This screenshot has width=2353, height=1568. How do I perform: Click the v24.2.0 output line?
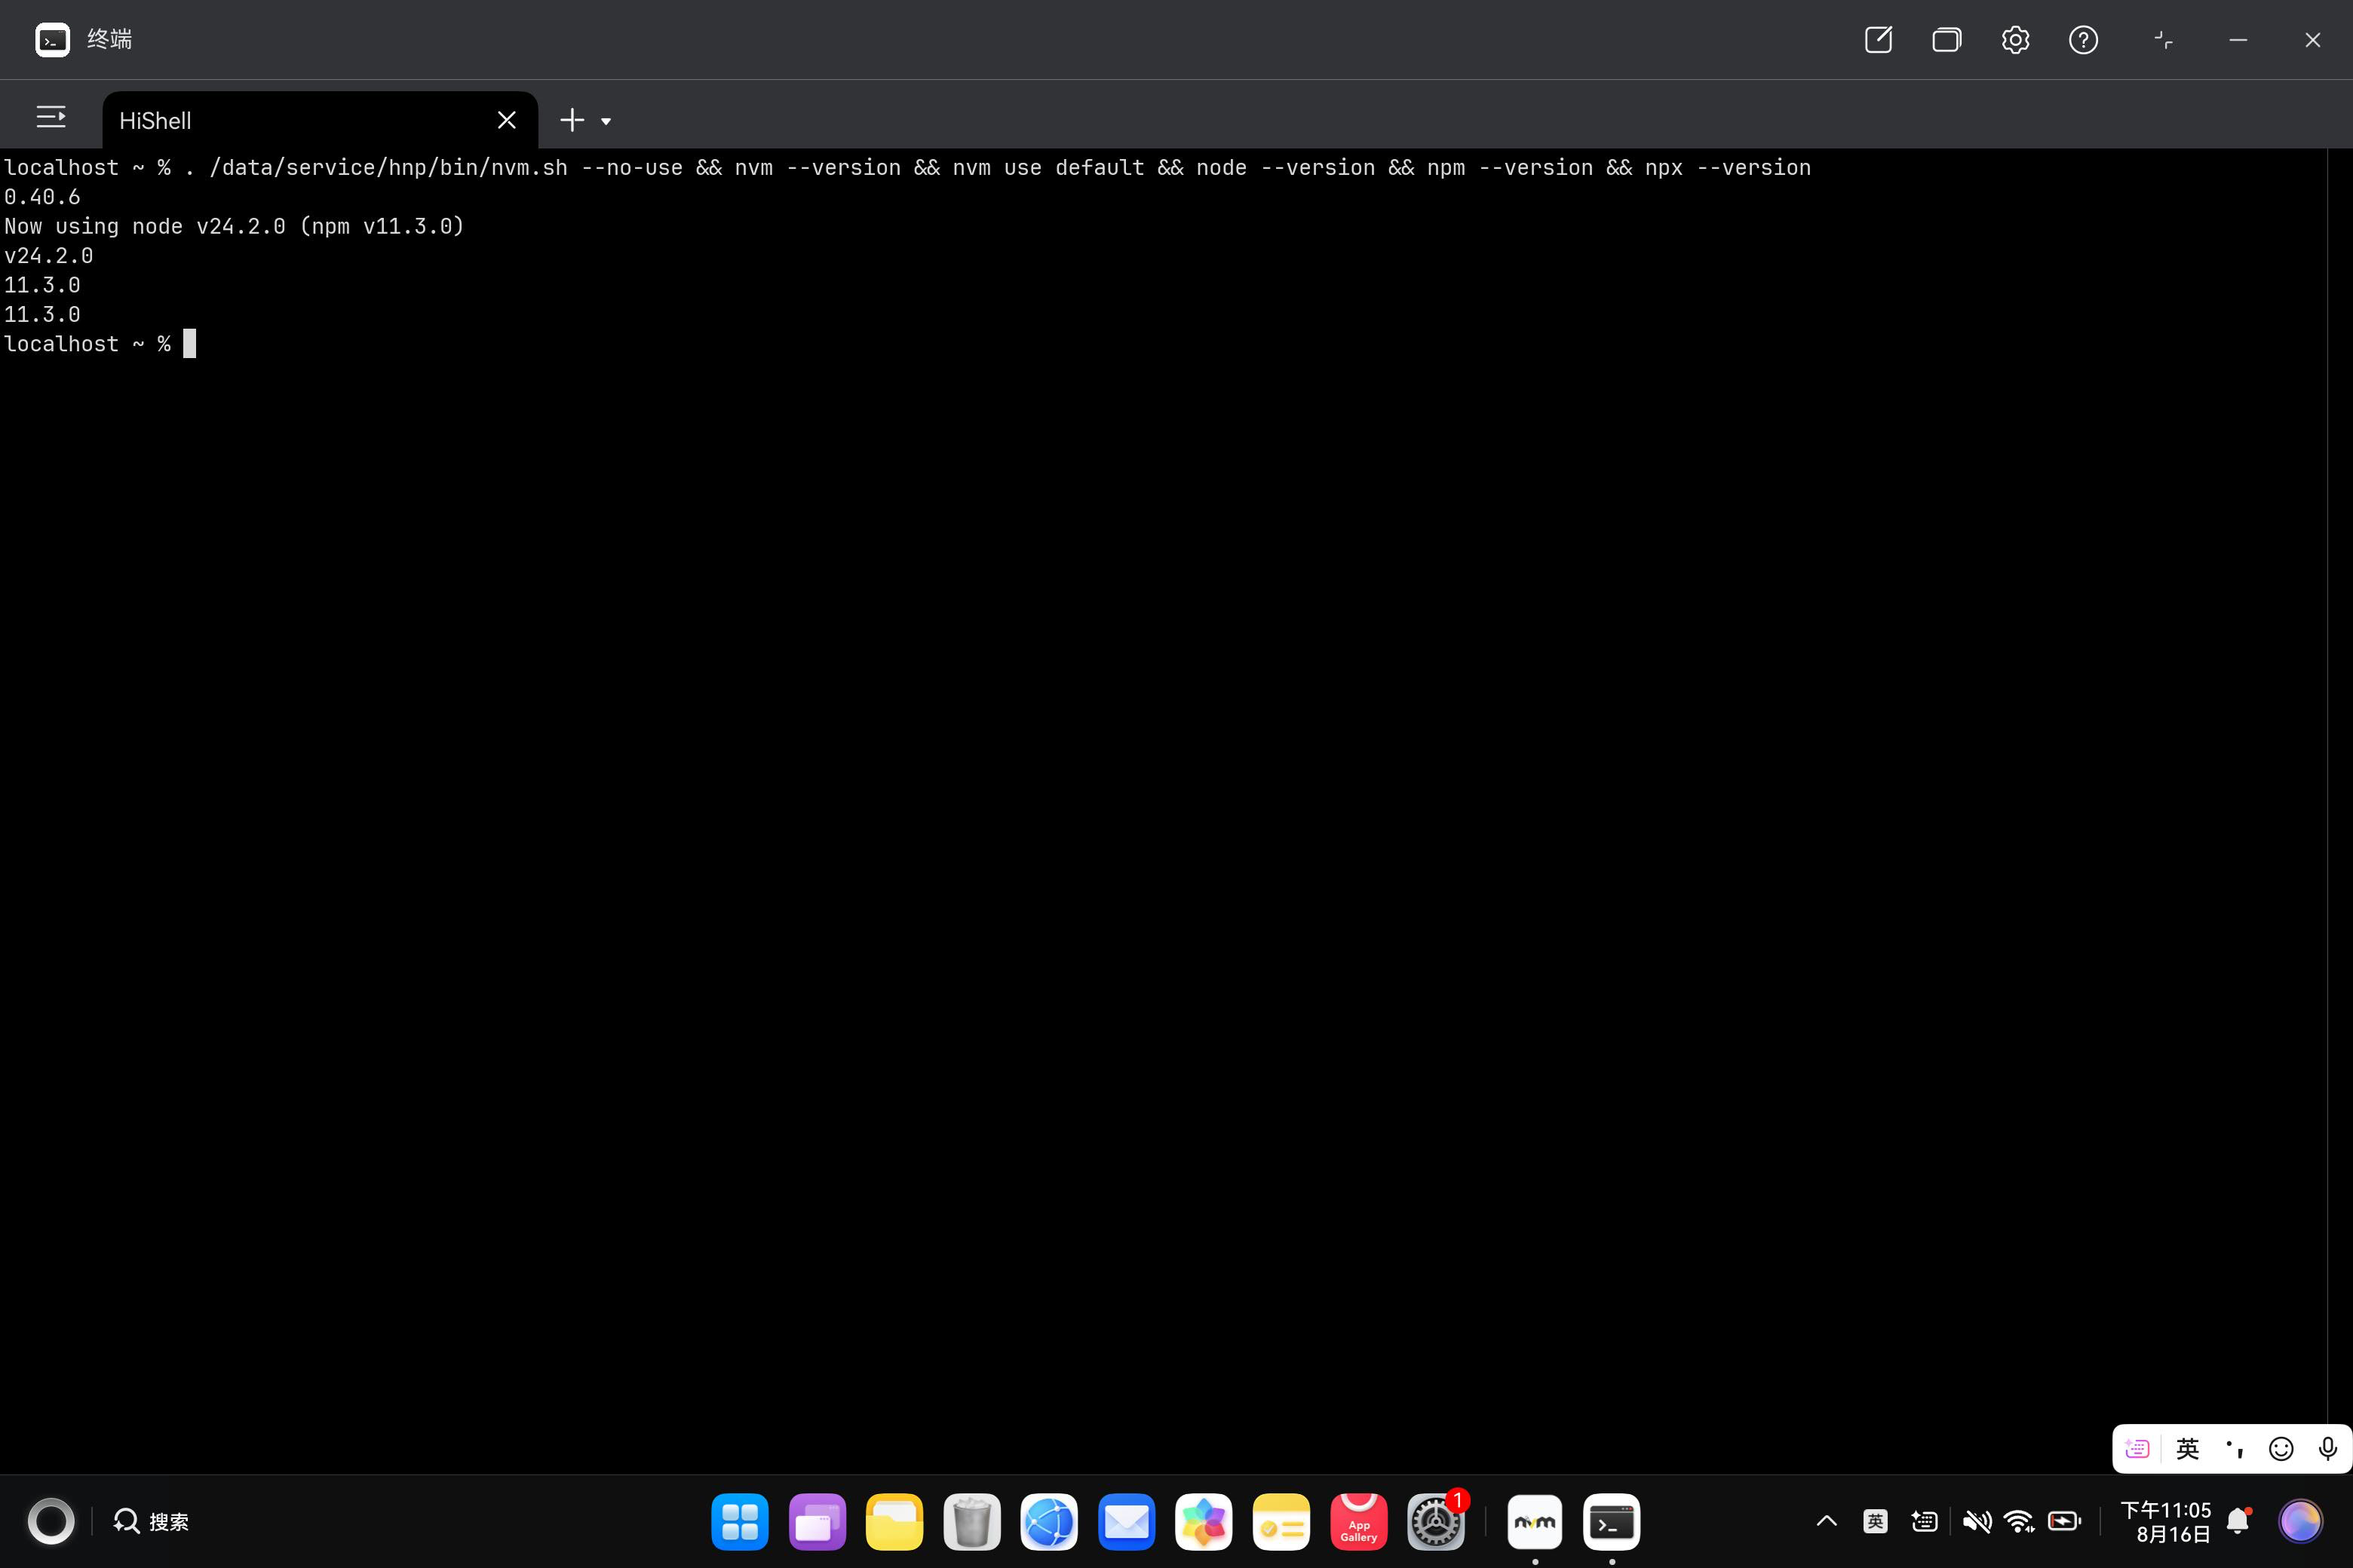[x=48, y=256]
